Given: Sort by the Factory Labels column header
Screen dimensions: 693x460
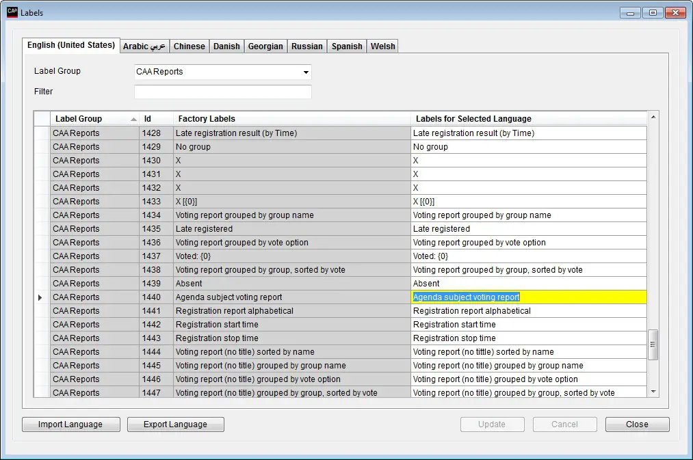Looking at the screenshot, I should click(x=205, y=118).
